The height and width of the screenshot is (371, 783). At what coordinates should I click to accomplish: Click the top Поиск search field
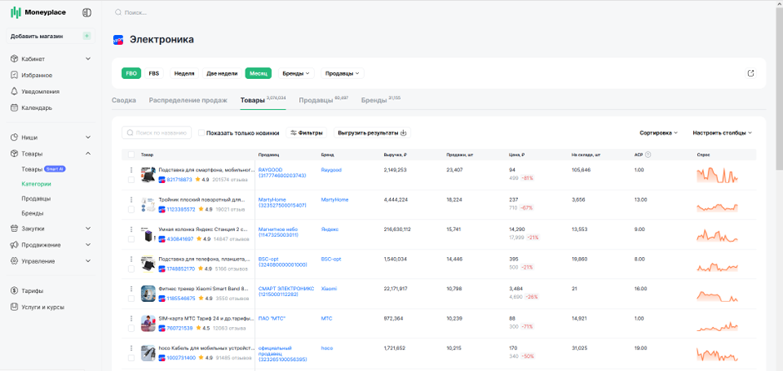(x=137, y=12)
